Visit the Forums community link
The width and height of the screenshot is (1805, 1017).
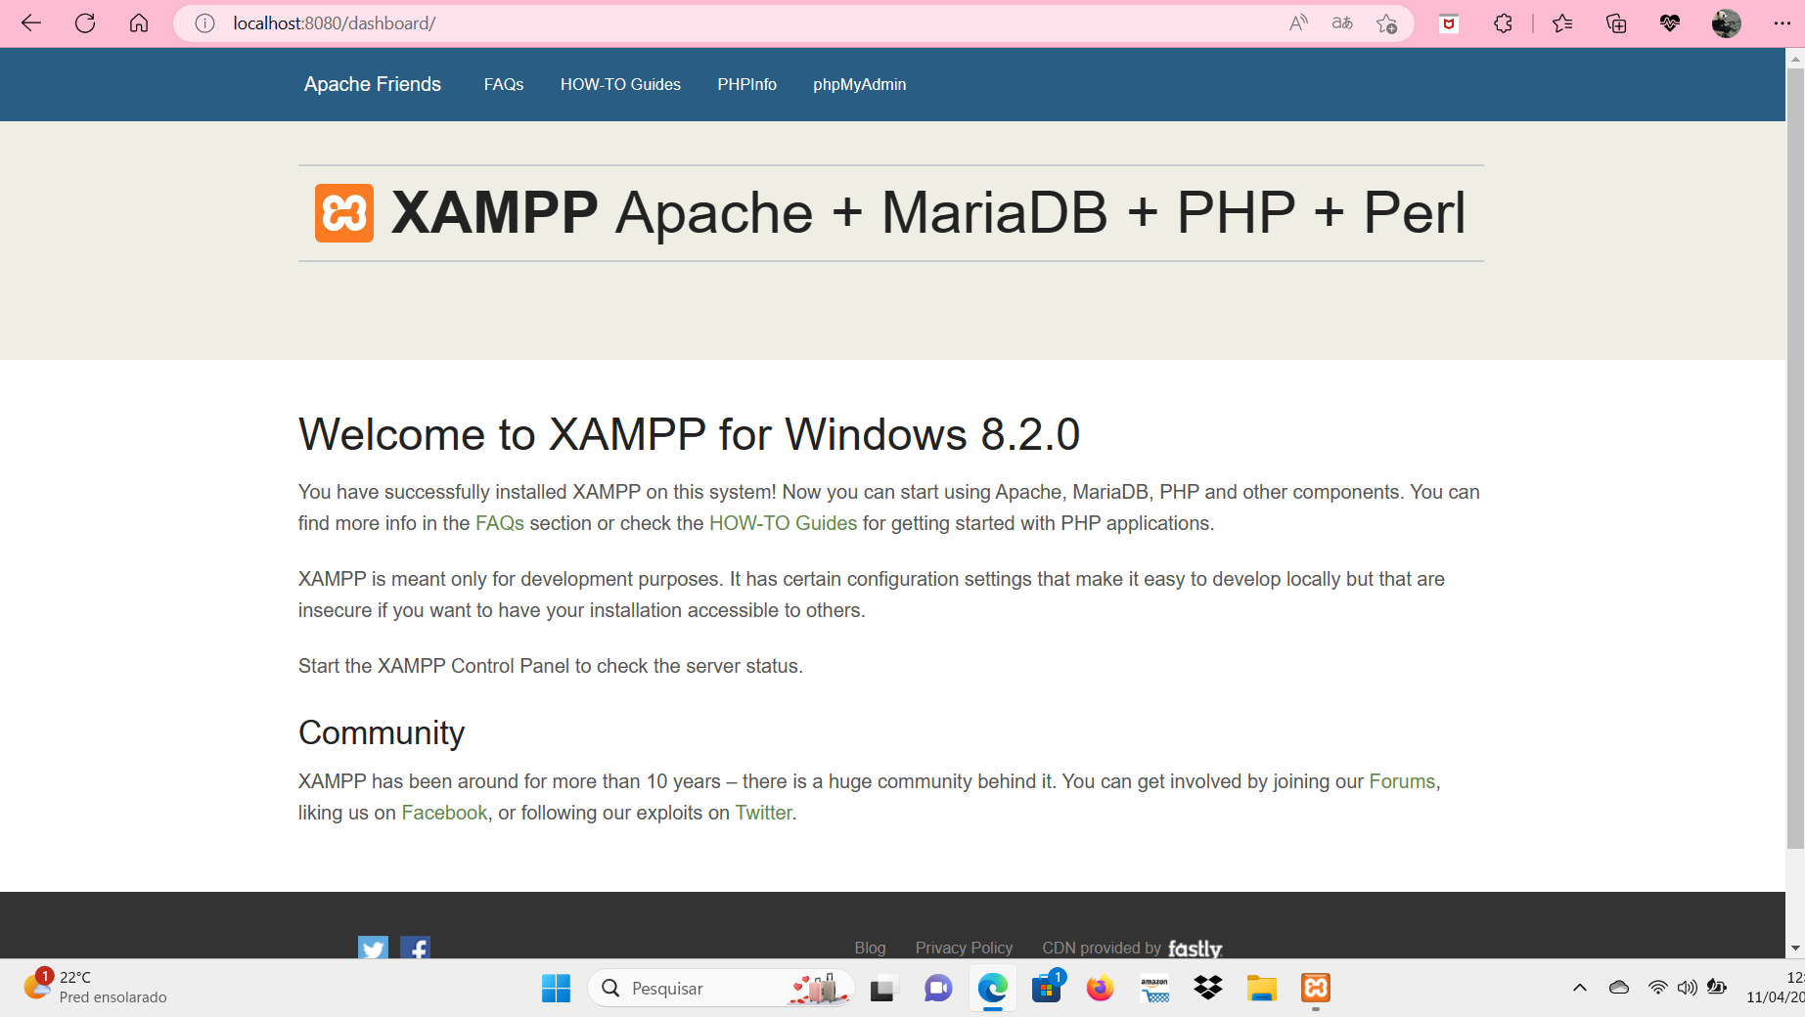click(1402, 781)
